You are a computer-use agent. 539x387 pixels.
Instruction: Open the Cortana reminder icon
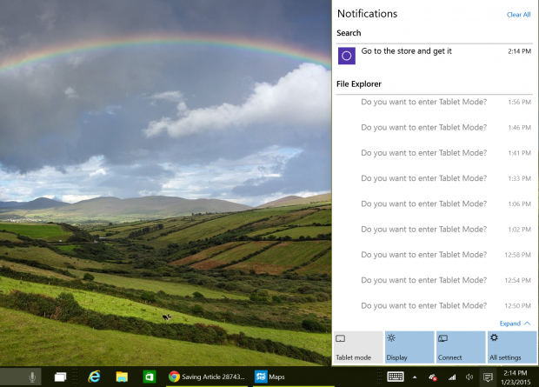347,56
